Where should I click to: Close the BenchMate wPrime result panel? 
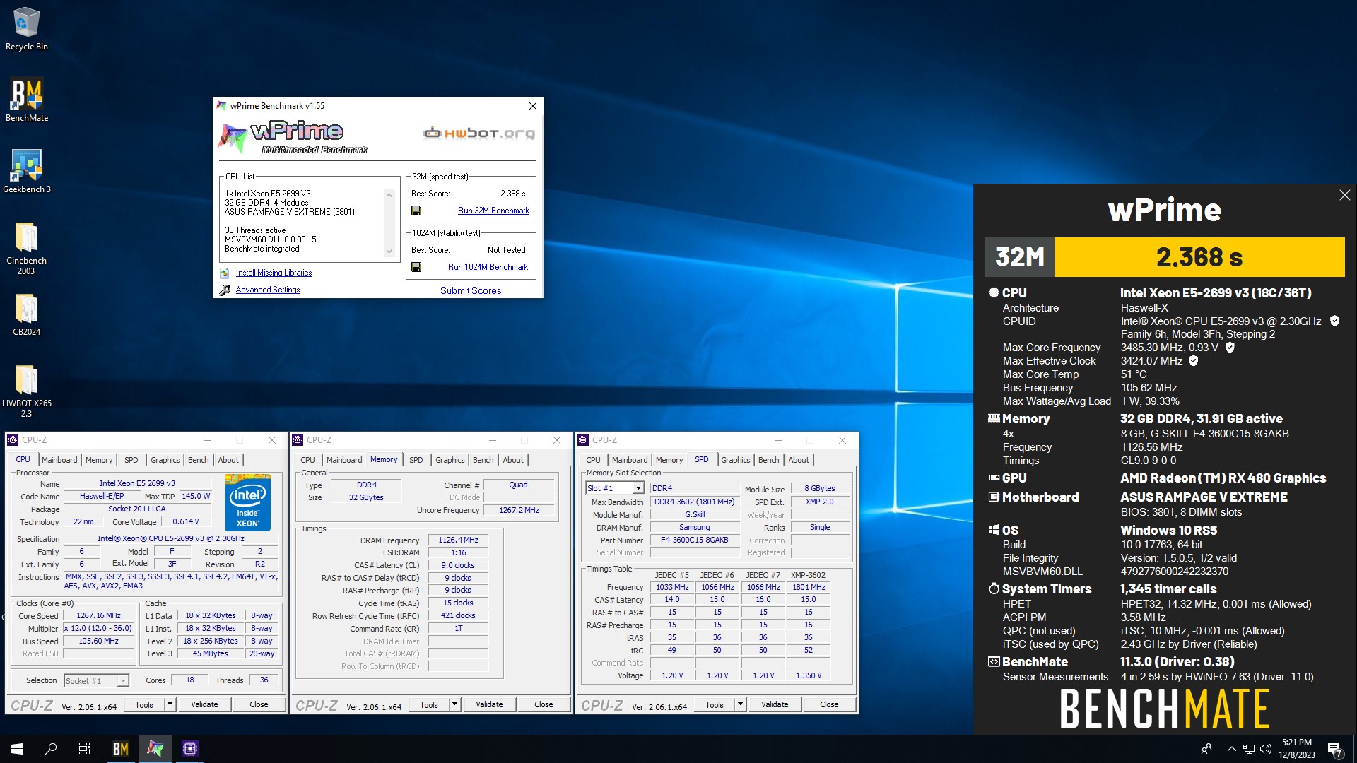pos(1344,195)
